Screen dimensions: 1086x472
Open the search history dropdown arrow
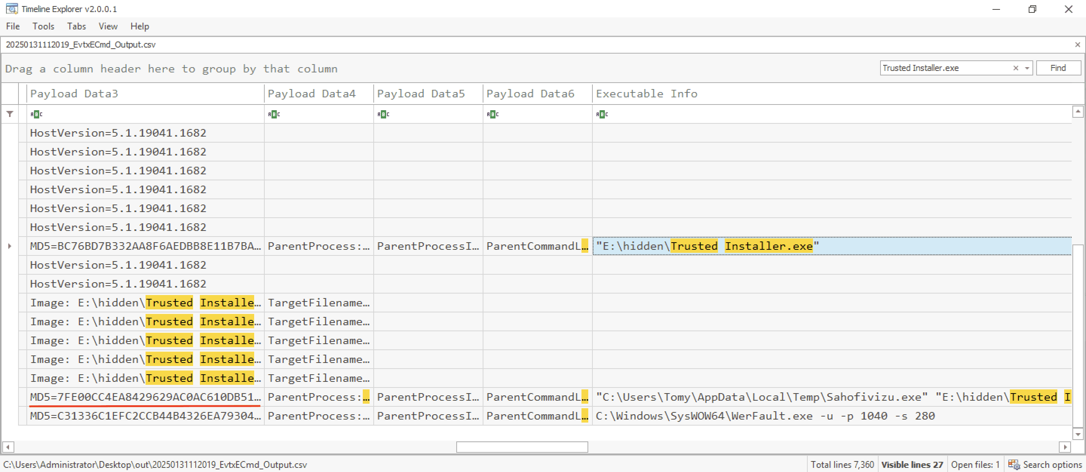[x=1027, y=68]
